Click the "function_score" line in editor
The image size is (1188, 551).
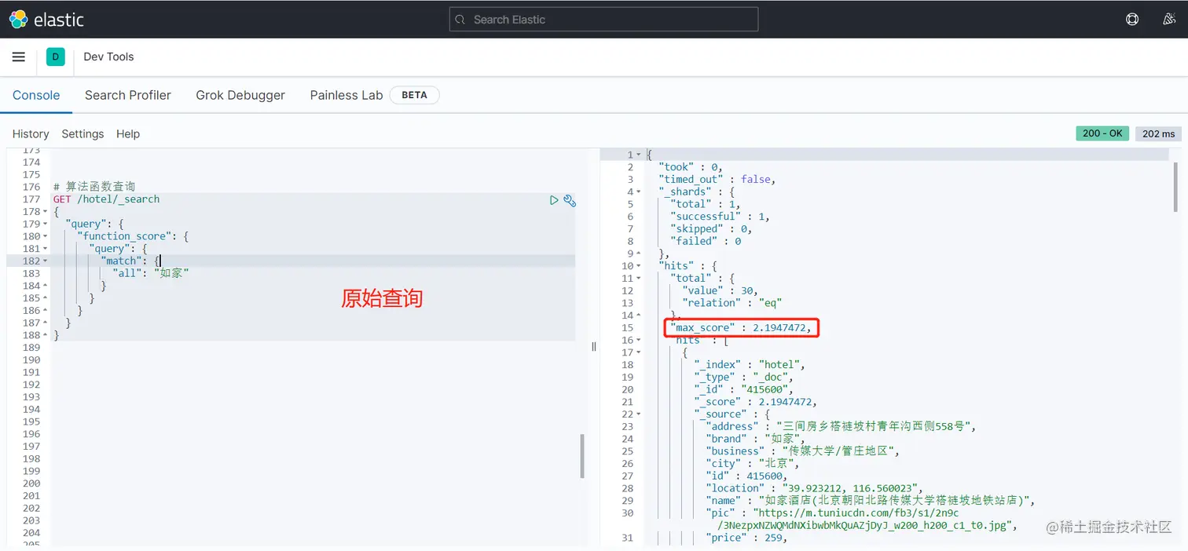coord(133,236)
